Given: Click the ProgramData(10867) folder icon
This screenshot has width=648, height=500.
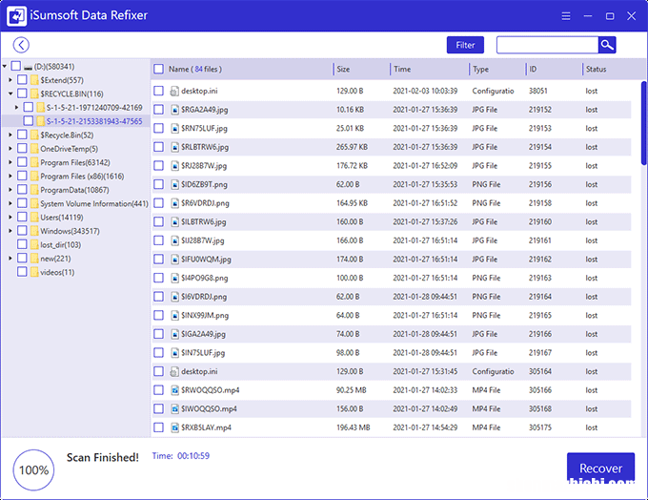Looking at the screenshot, I should (x=34, y=190).
